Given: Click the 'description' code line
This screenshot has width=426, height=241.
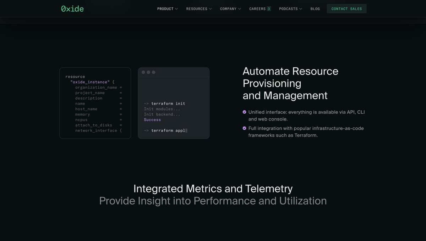Looking at the screenshot, I should pyautogui.click(x=99, y=98).
